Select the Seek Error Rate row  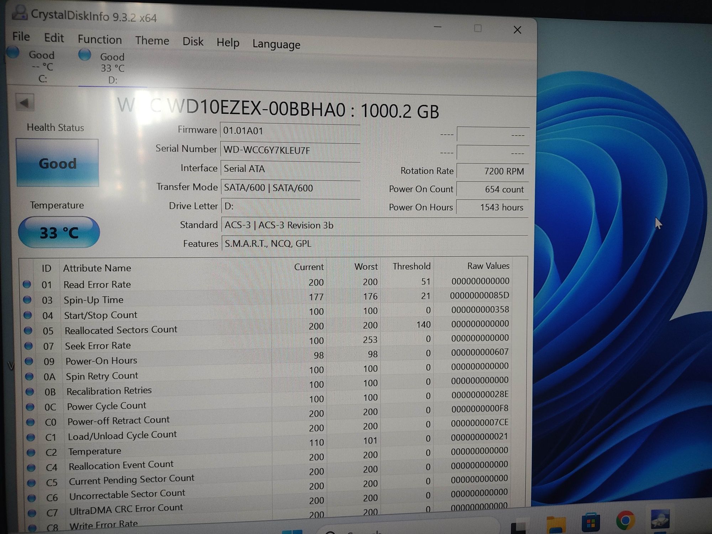click(267, 342)
